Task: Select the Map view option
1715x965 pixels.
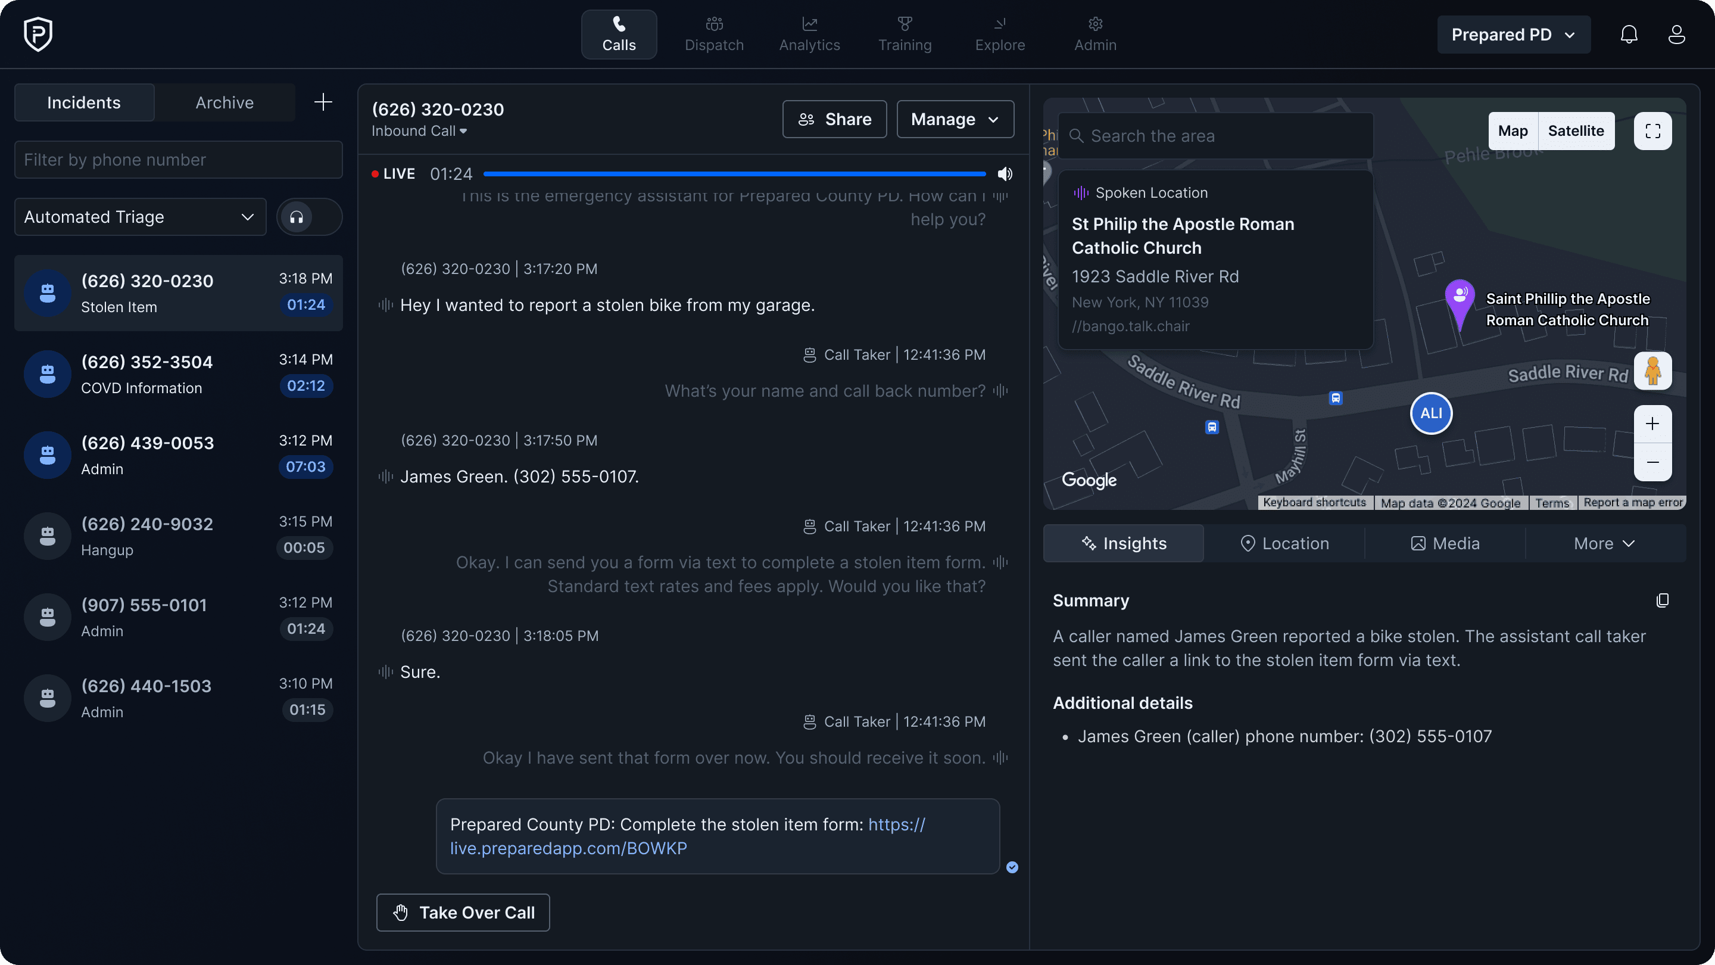Action: (x=1513, y=131)
